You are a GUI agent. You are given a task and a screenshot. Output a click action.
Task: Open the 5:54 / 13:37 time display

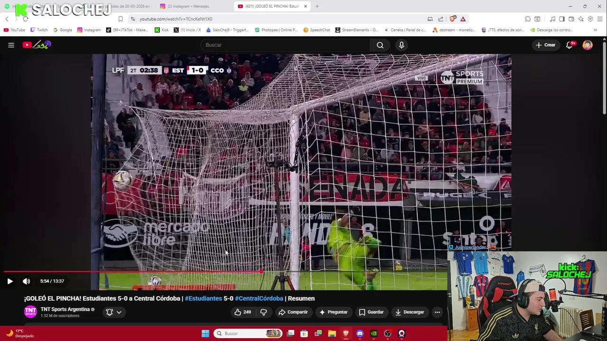point(52,281)
